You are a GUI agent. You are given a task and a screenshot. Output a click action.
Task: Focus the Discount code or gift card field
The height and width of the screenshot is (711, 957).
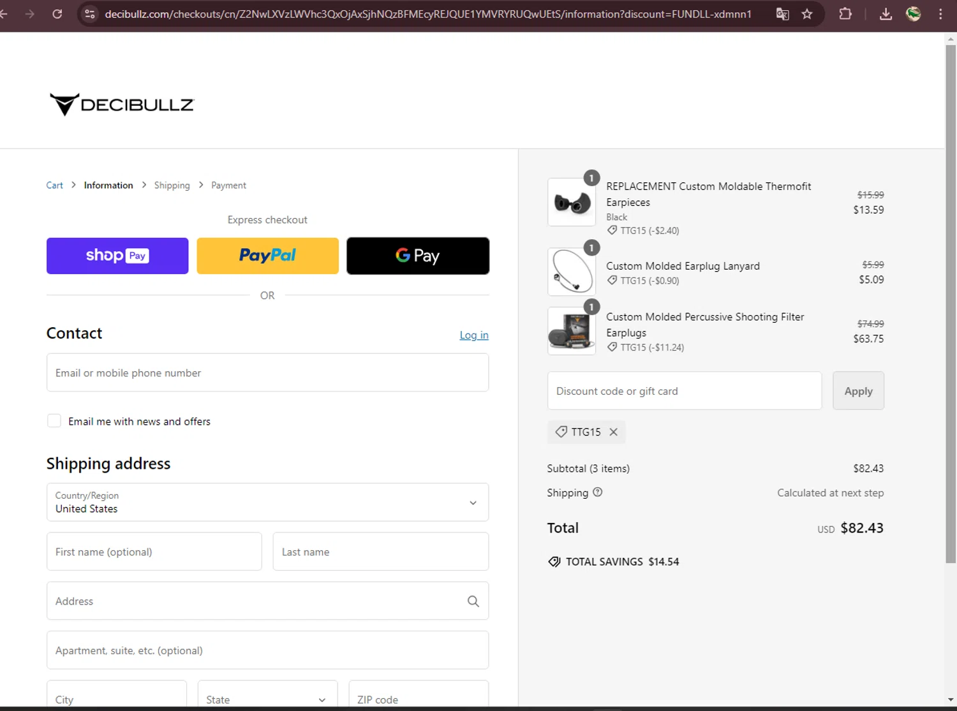(x=685, y=391)
